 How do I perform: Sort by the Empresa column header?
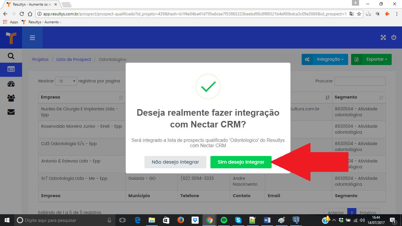82,97
